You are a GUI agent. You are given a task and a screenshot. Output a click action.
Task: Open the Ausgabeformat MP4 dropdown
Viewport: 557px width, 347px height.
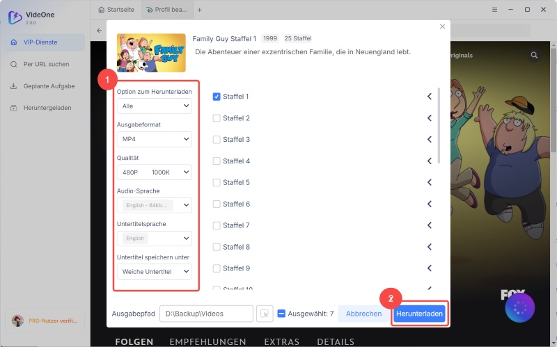pos(154,139)
